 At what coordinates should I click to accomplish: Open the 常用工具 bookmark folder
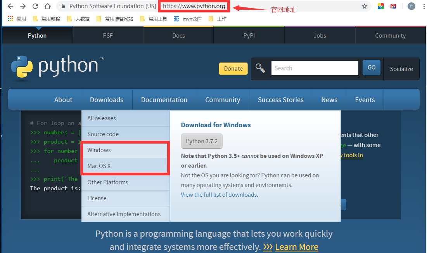pos(153,19)
